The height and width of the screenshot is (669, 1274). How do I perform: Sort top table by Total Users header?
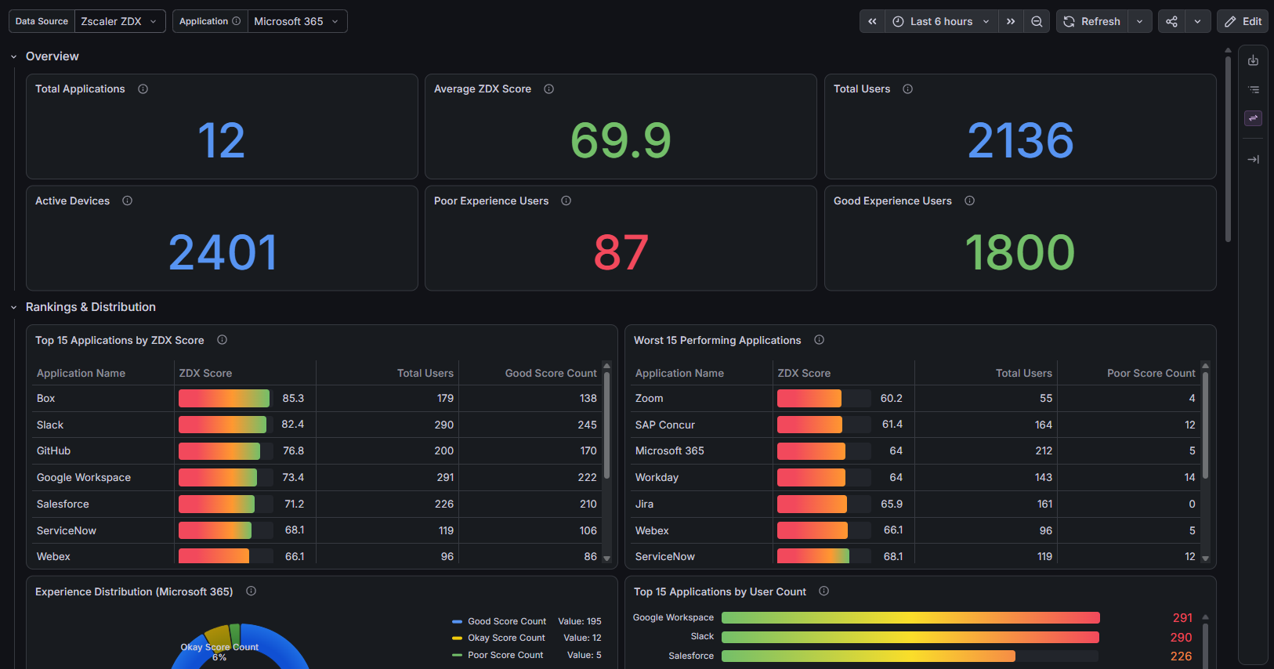[x=425, y=373]
